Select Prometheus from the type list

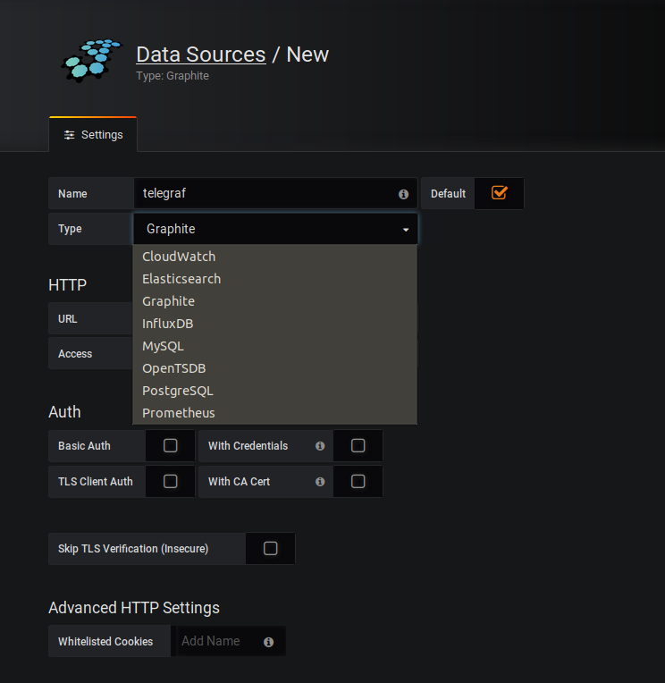click(x=274, y=413)
